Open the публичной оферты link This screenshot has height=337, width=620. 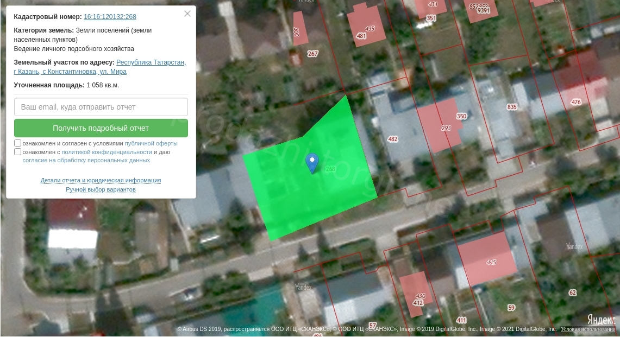click(x=151, y=143)
